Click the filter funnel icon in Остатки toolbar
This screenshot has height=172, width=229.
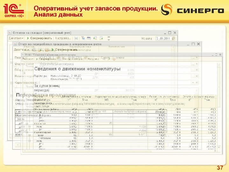tap(83, 38)
